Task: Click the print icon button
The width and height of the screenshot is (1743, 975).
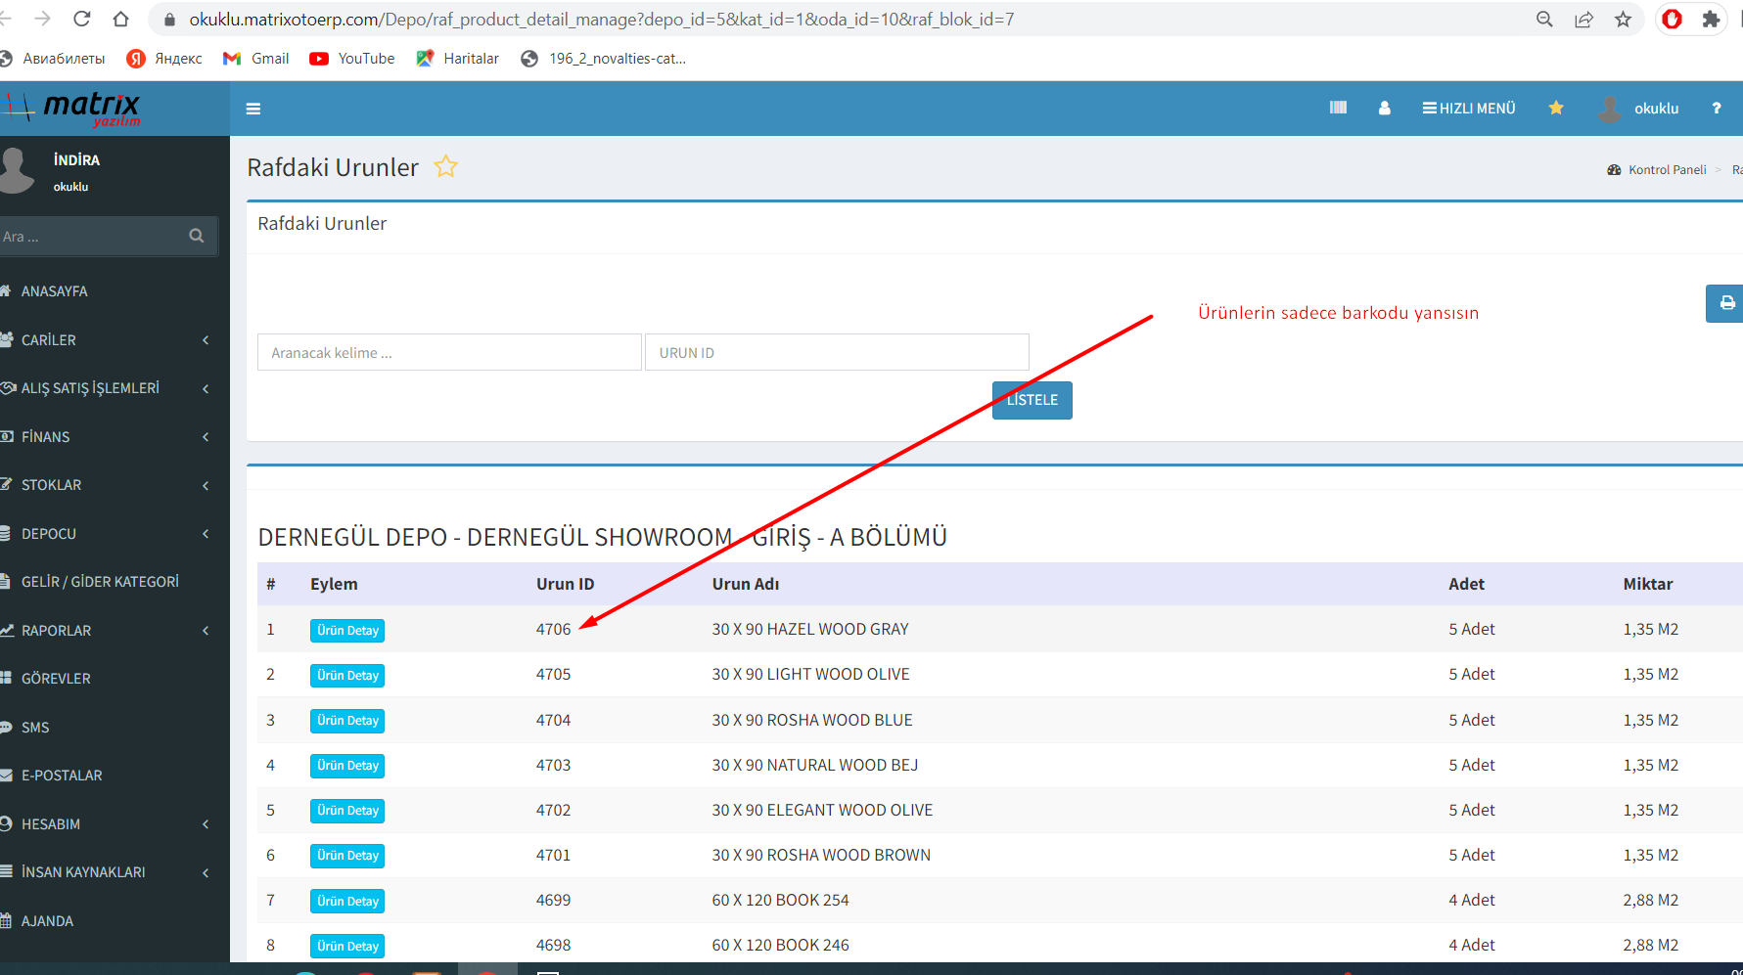Action: click(x=1726, y=303)
